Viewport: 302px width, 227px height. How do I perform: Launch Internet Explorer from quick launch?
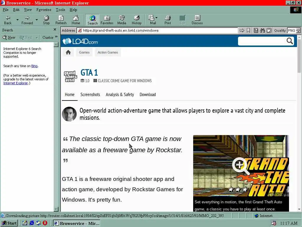[x=32, y=223]
